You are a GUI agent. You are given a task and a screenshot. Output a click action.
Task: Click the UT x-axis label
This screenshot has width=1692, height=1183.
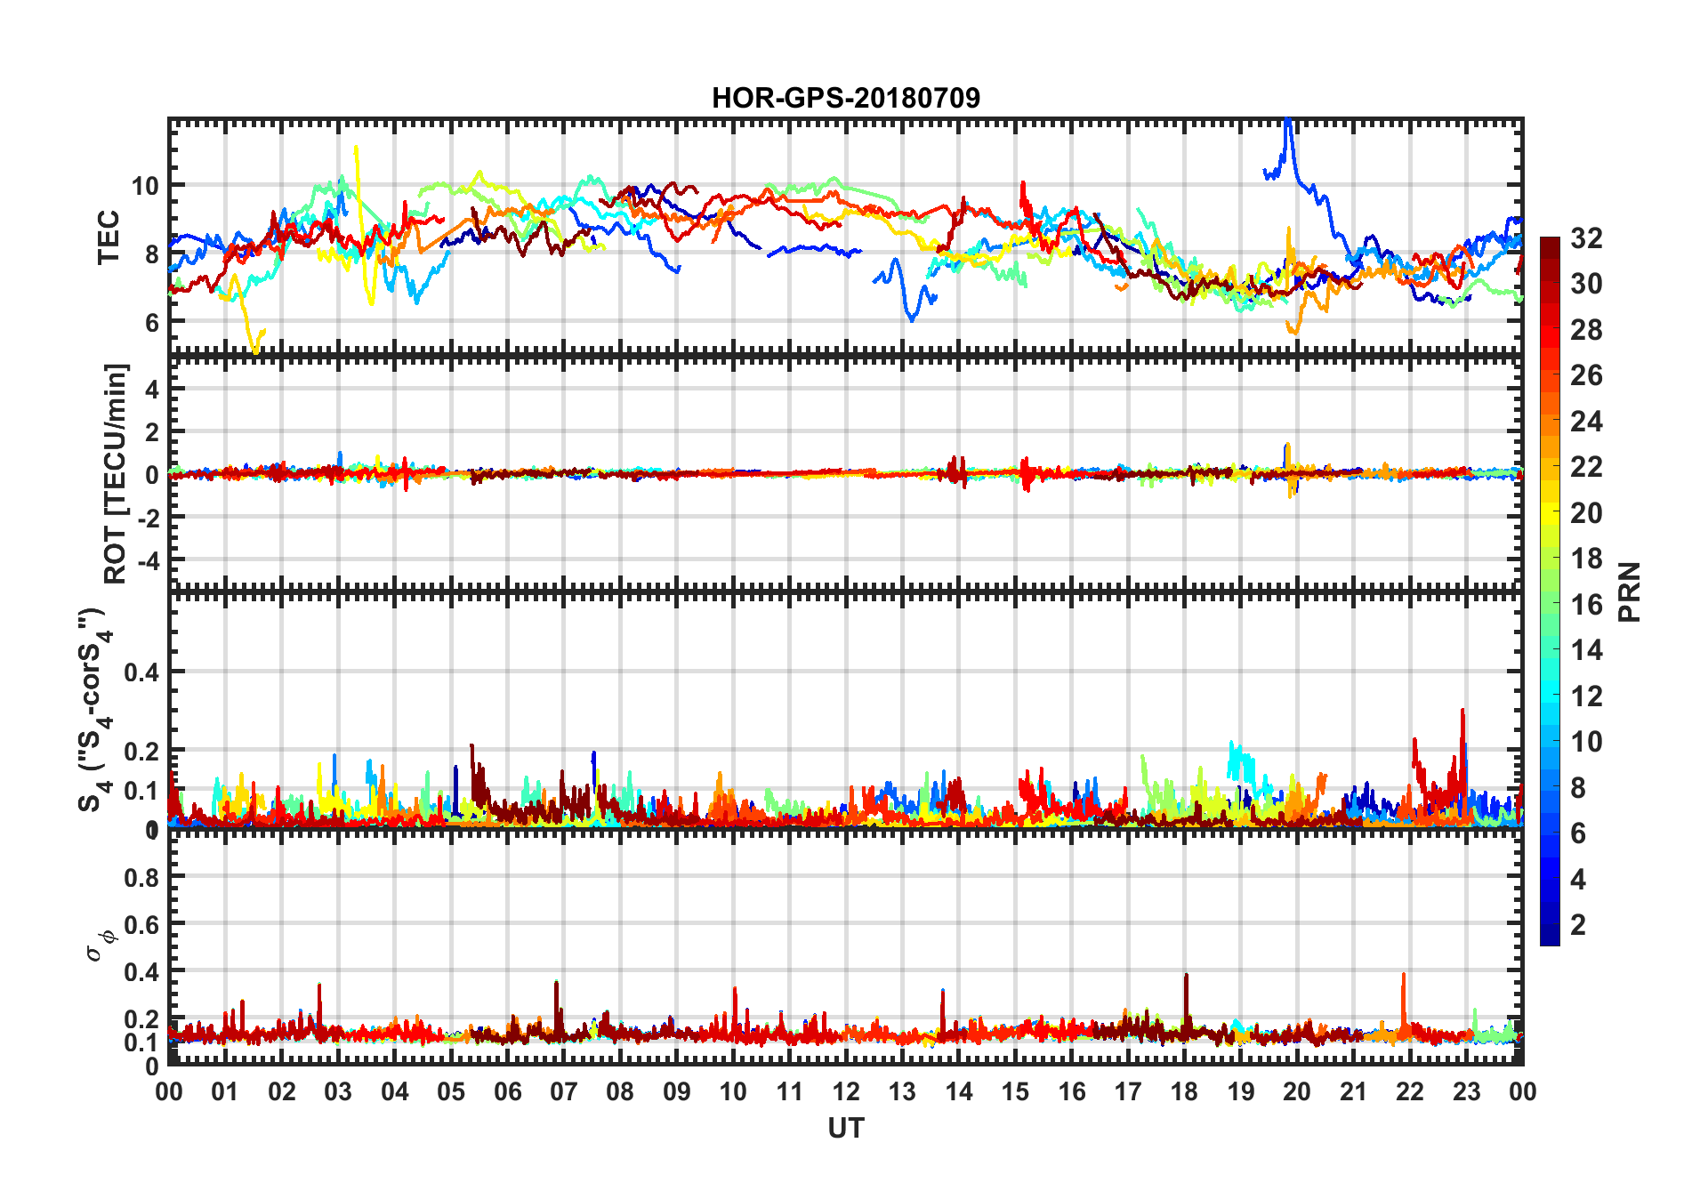845,1128
